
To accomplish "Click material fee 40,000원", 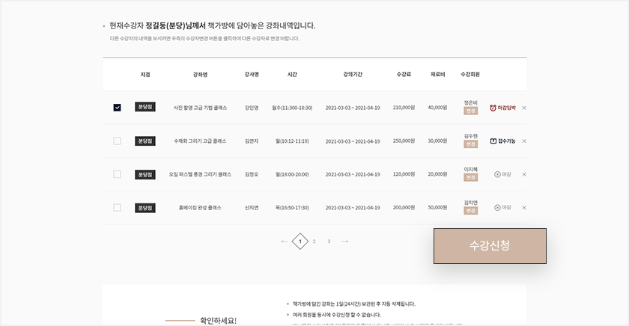I will click(x=437, y=108).
